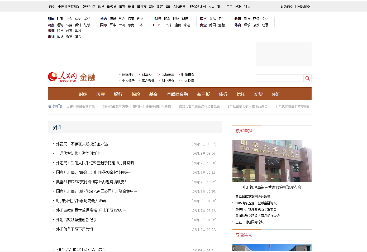Image resolution: width=367 pixels, height=252 pixels.
Task: Open 黄震解读互联网金融监管 link
Action: click(x=253, y=197)
